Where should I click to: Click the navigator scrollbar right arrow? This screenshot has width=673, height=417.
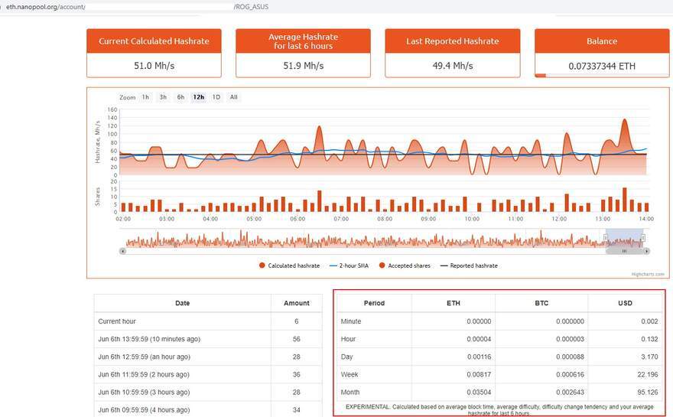coord(645,251)
